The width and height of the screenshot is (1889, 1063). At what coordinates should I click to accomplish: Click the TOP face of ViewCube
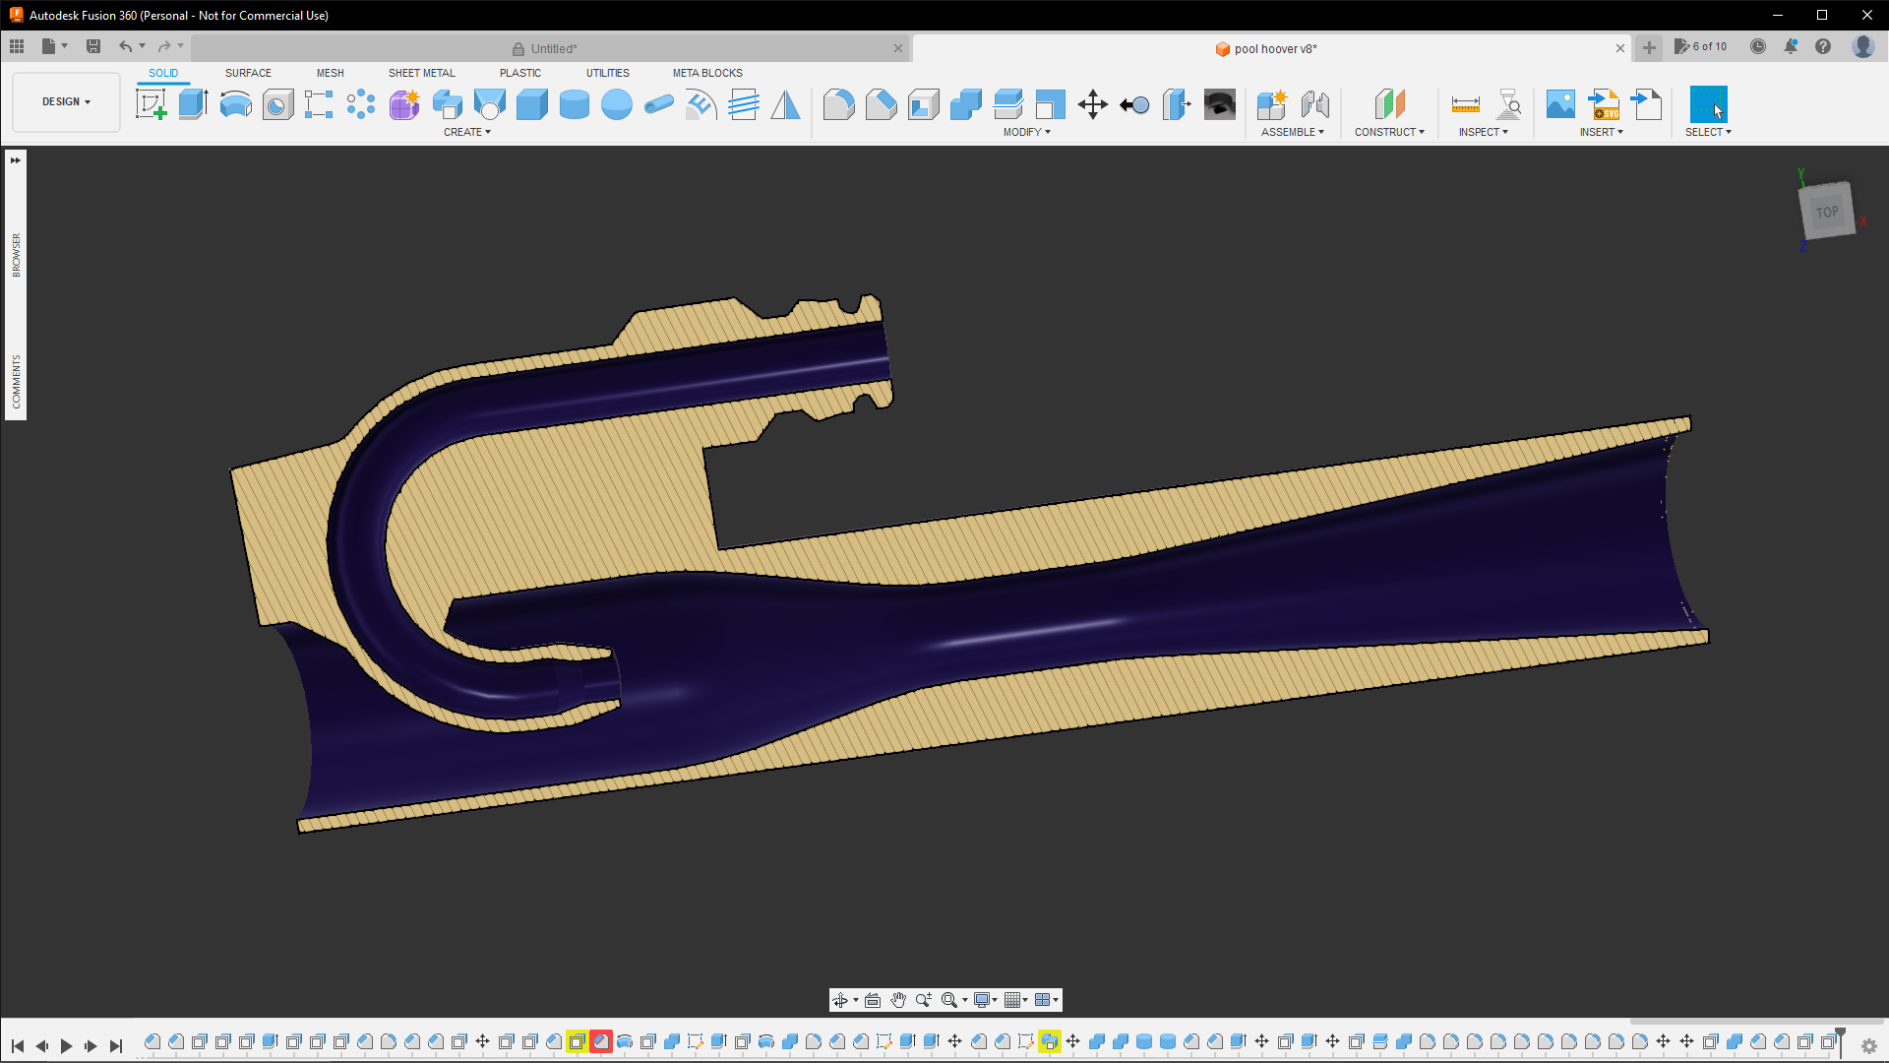tap(1827, 212)
